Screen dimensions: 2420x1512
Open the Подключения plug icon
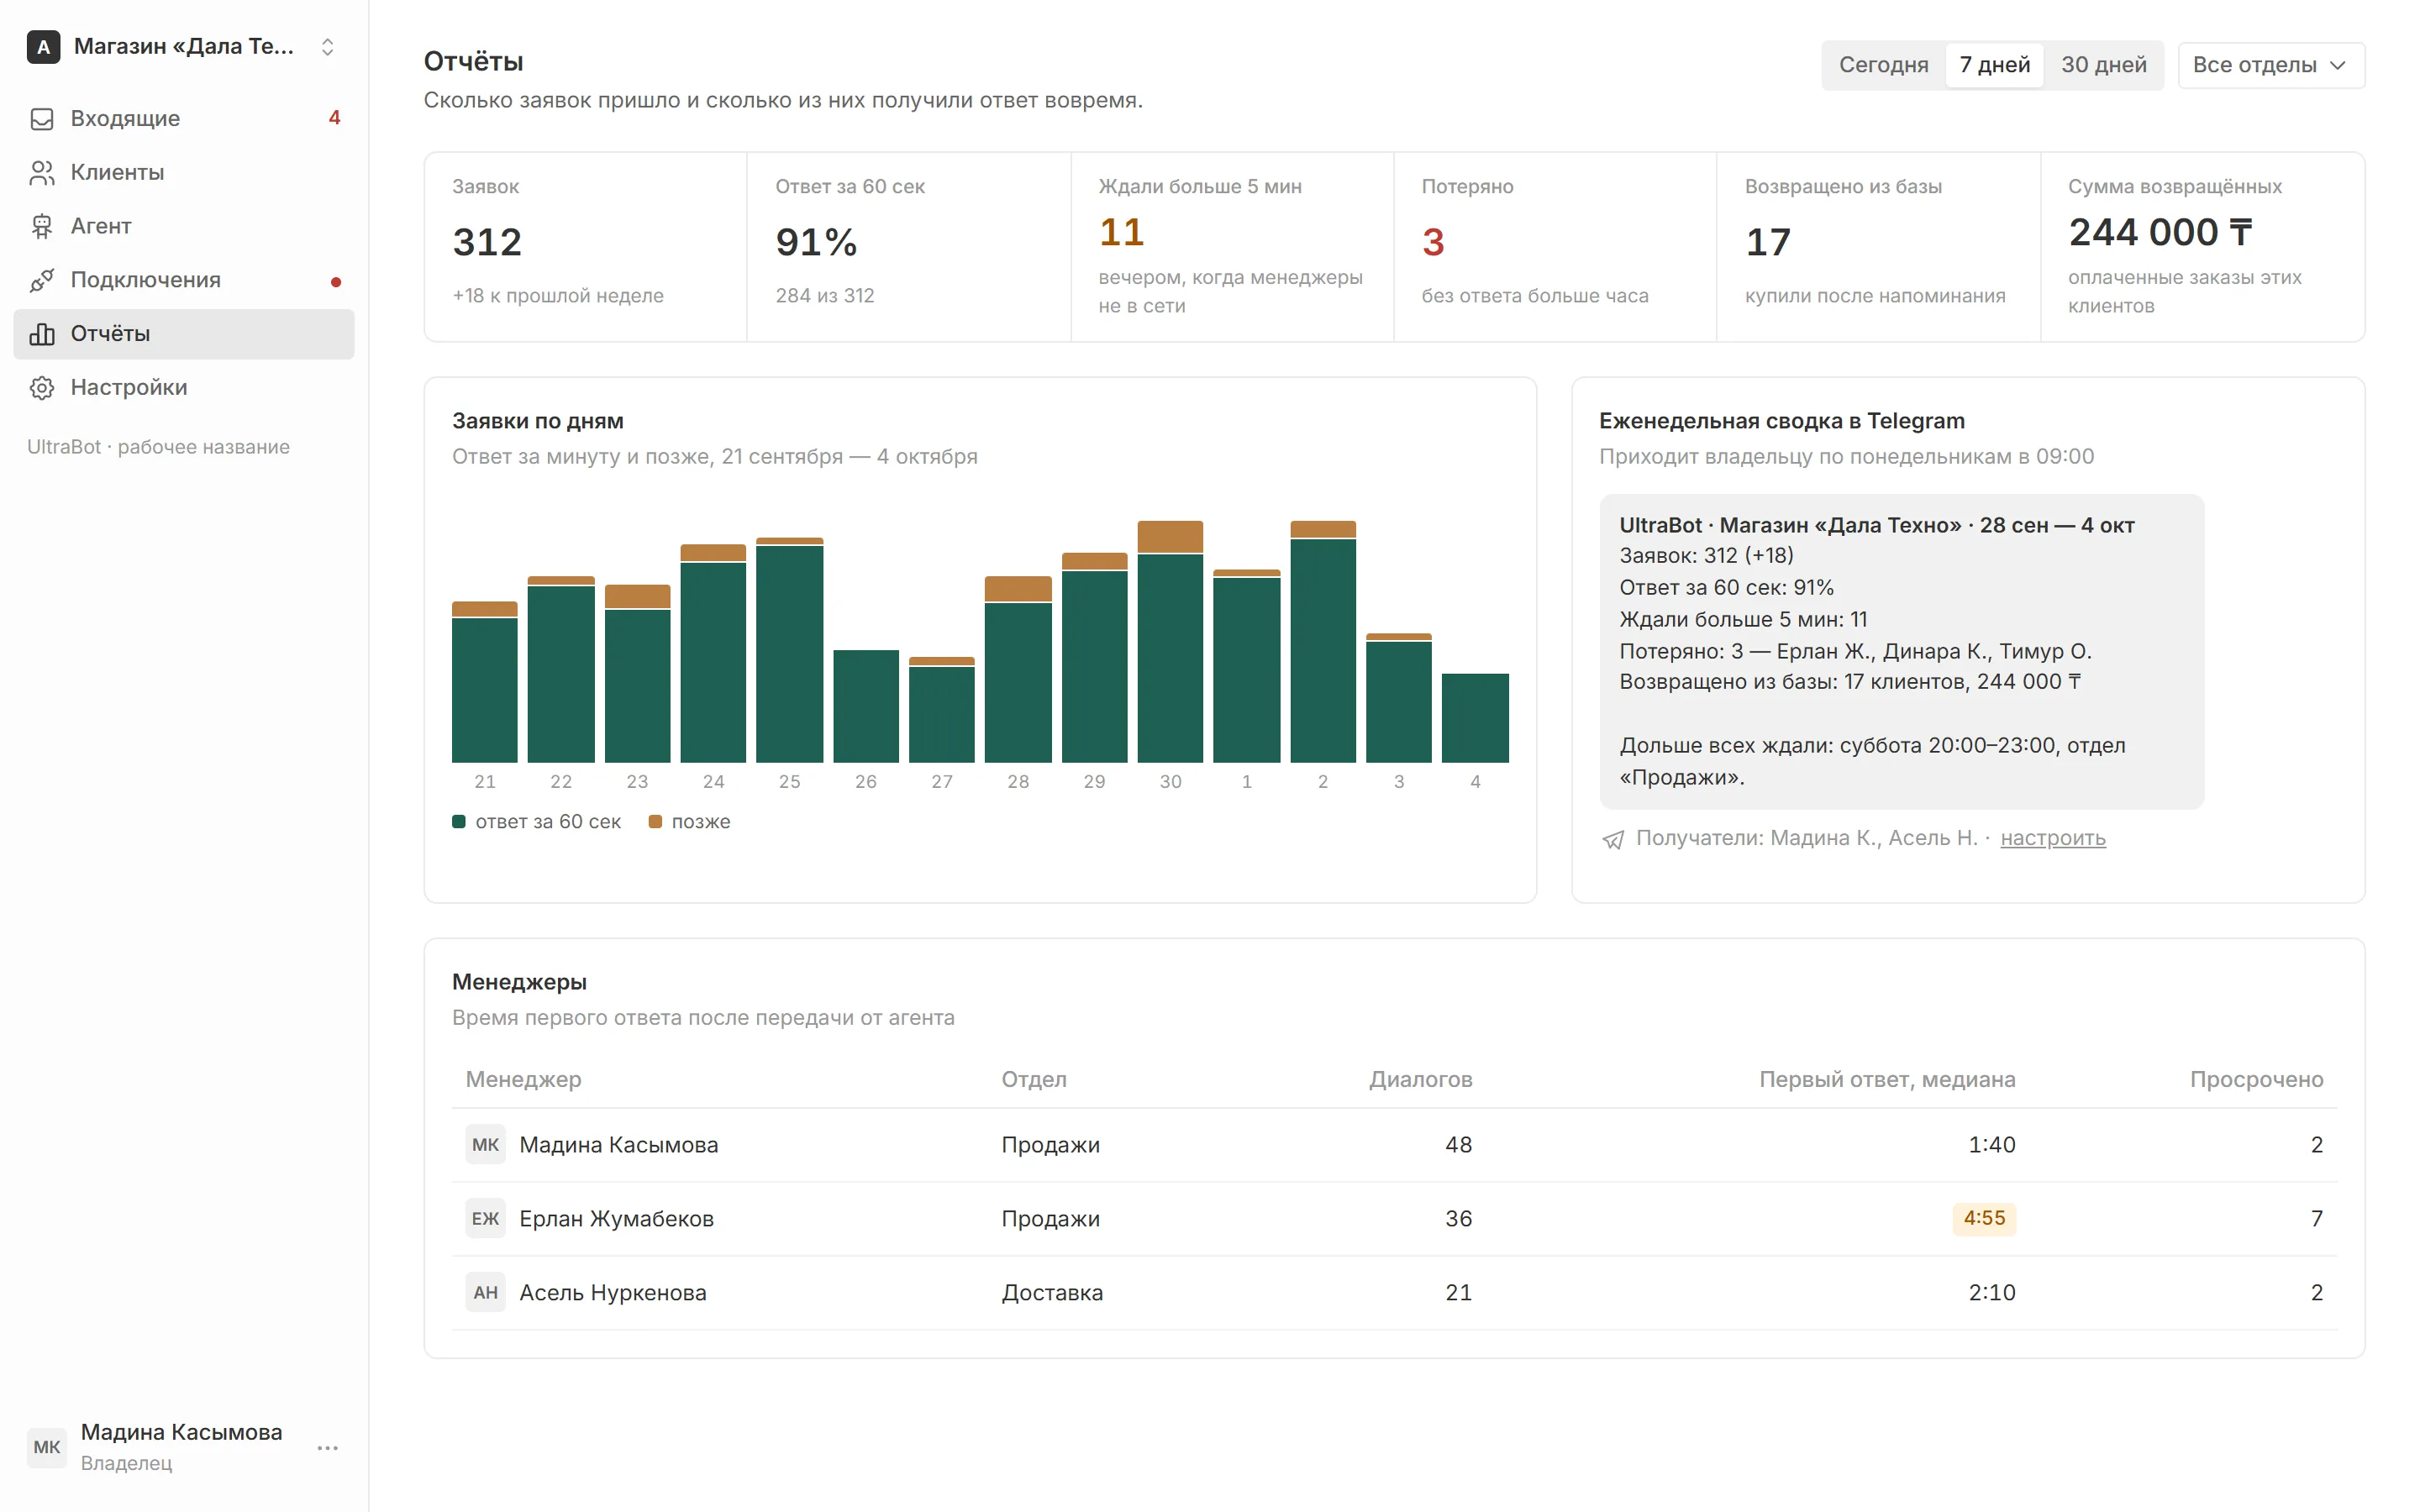click(x=42, y=281)
